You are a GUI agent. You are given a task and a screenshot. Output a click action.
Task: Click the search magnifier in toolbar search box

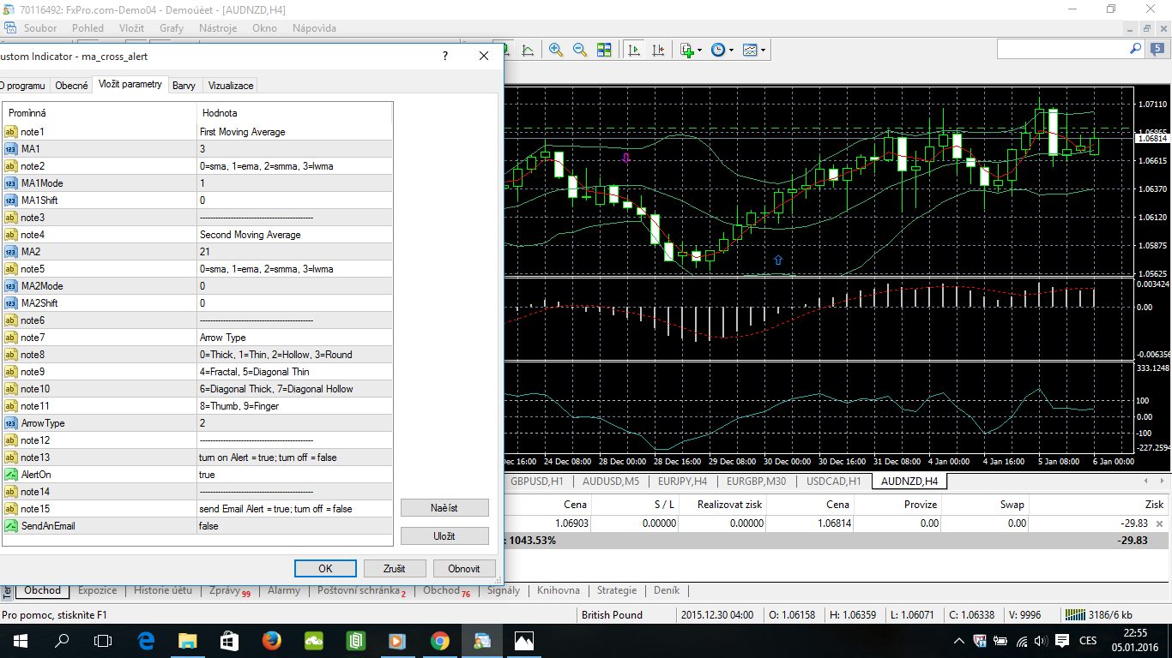tap(1135, 50)
